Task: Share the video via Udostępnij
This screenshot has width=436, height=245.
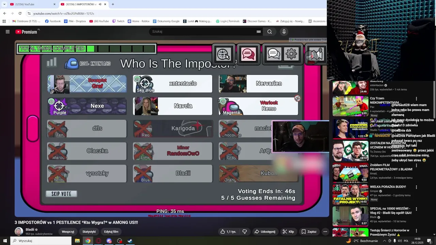Action: 265,232
